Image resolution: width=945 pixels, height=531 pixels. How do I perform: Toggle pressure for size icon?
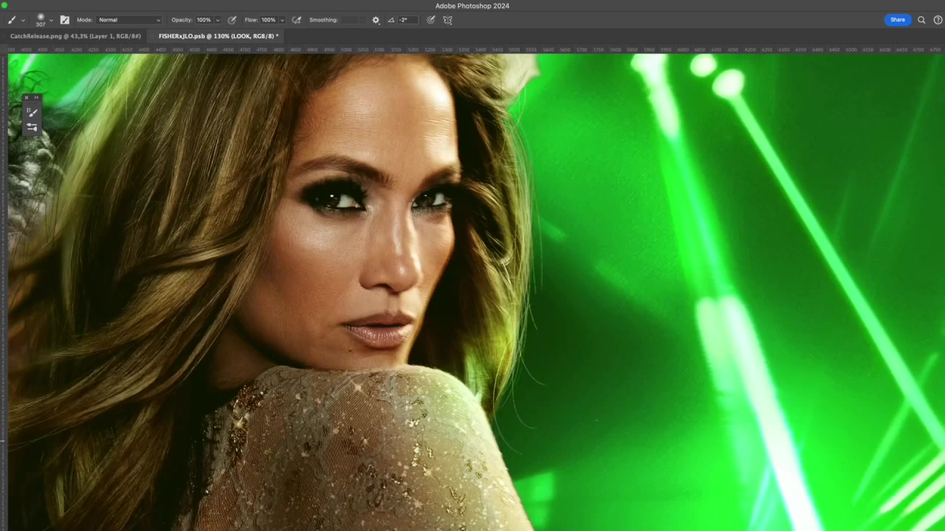(x=431, y=20)
